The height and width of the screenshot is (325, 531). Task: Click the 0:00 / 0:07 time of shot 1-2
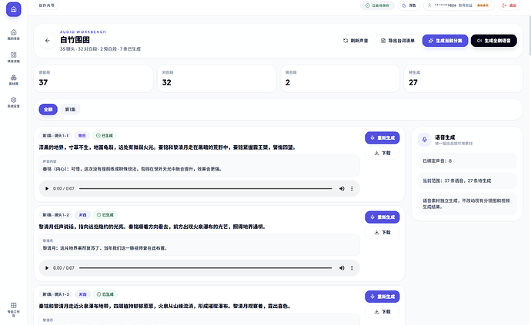tap(64, 268)
